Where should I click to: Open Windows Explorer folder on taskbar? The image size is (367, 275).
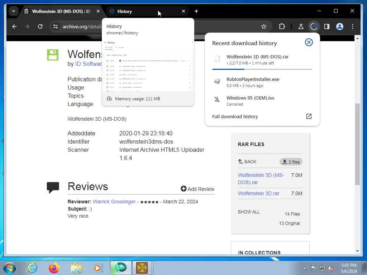click(76, 268)
